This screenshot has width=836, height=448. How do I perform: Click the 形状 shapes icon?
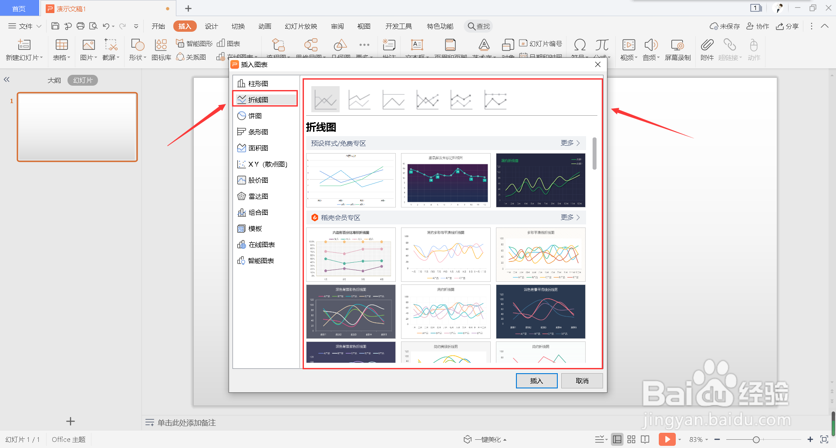tap(137, 45)
